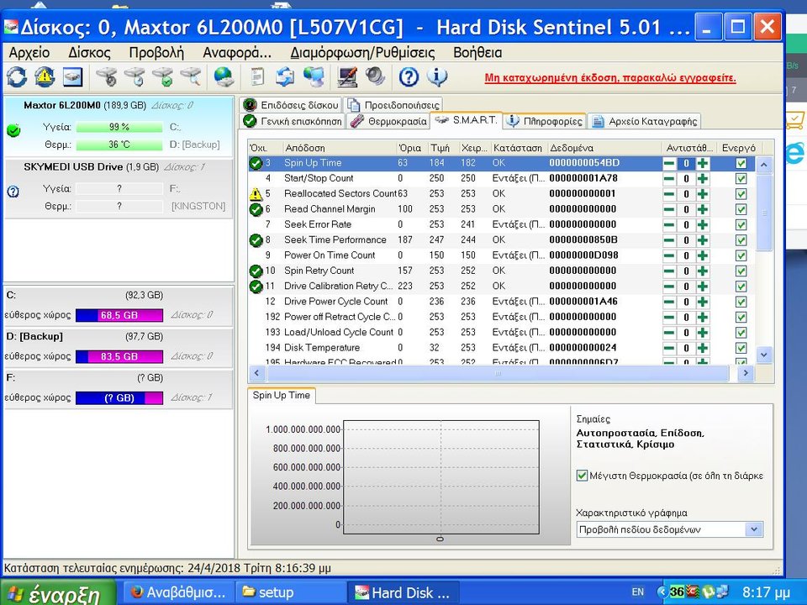Toggle the Ενεργό checkbox for Reallocated Sectors Count
The height and width of the screenshot is (605, 807).
click(741, 194)
